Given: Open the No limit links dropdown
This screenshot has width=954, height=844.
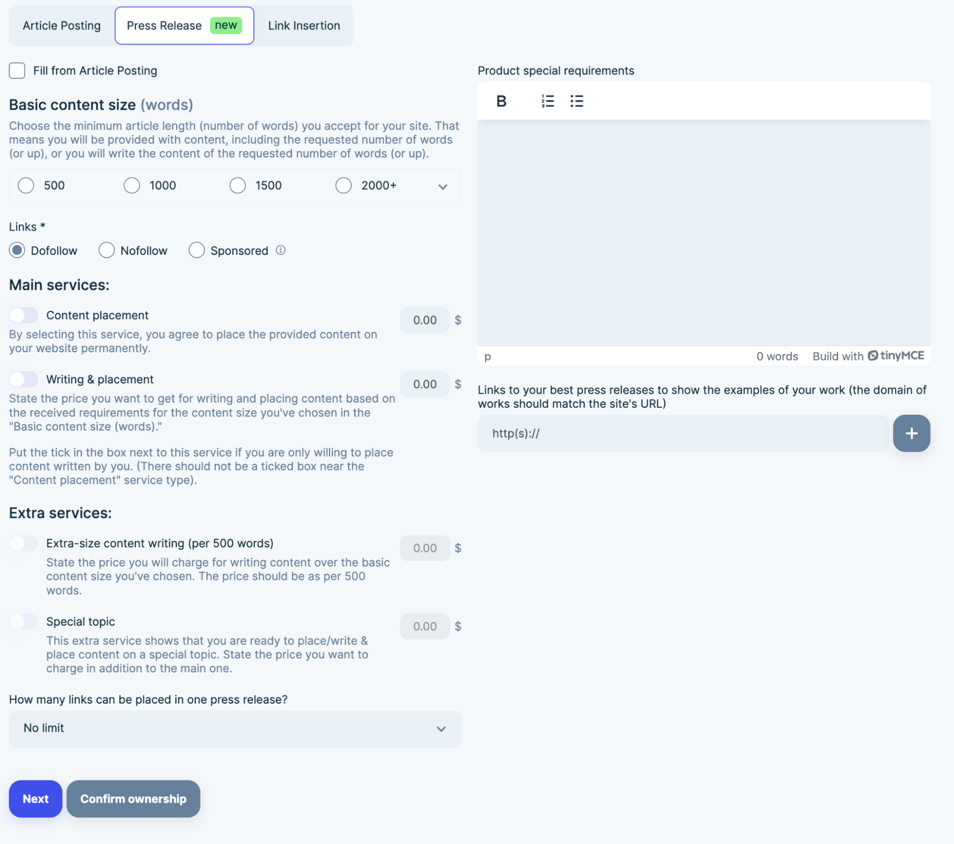Looking at the screenshot, I should pos(235,728).
